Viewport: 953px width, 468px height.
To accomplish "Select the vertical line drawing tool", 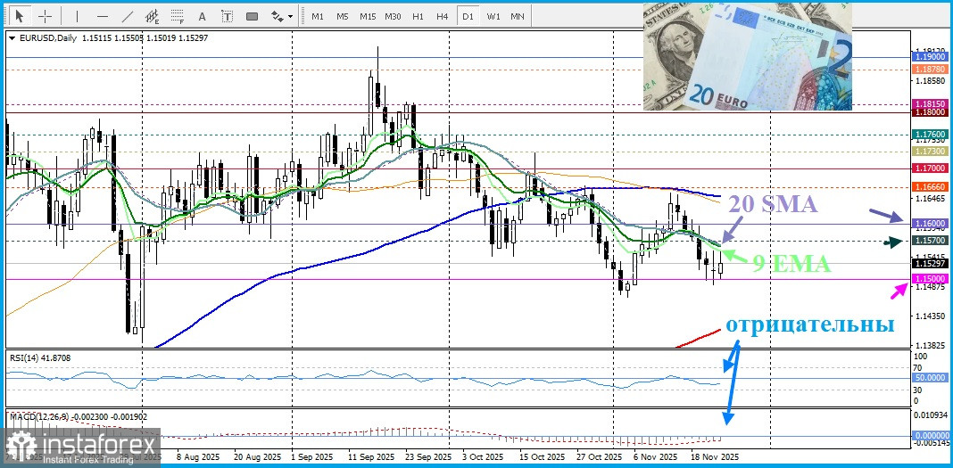I will 78,16.
